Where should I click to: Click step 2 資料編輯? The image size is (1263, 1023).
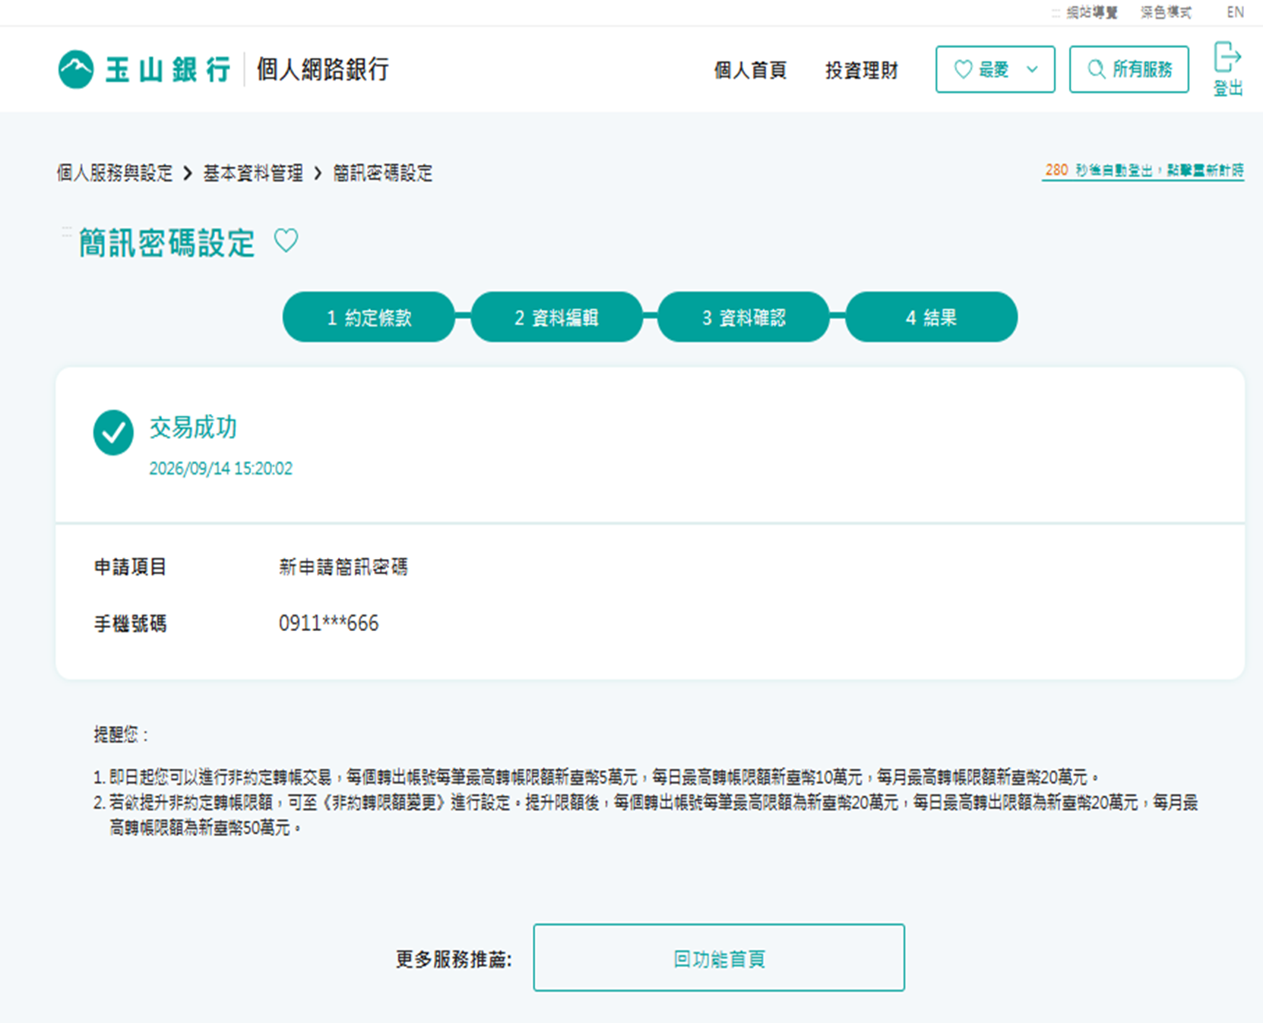[x=556, y=317]
